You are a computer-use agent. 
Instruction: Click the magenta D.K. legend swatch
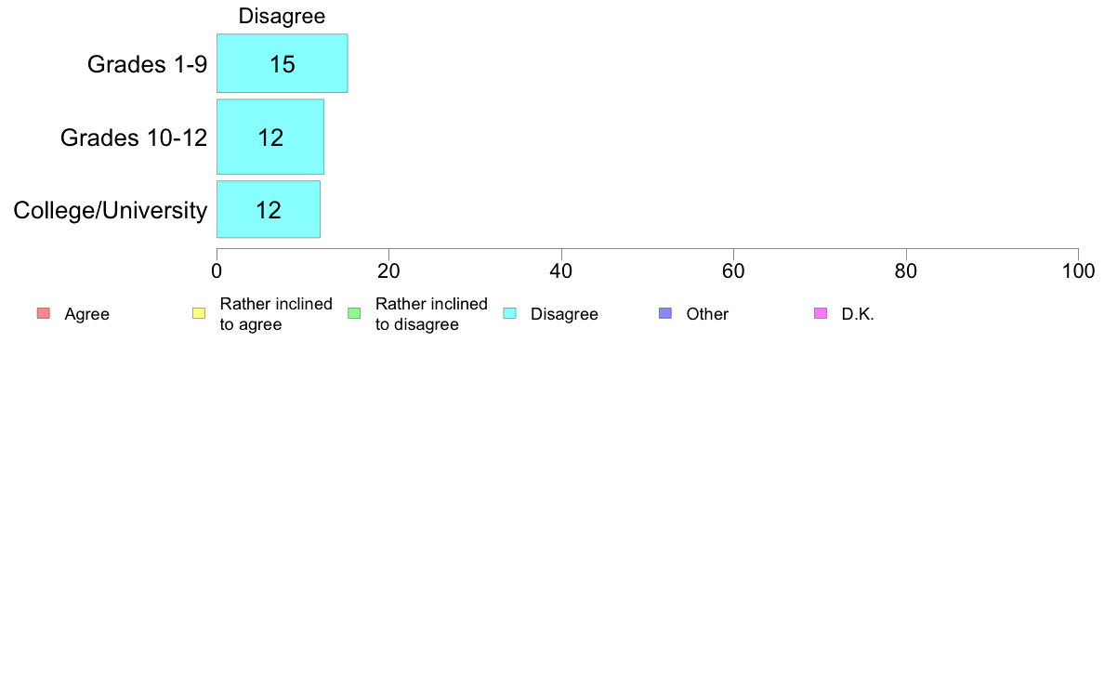(x=821, y=313)
